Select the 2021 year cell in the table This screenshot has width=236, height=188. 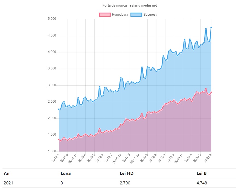coord(8,183)
